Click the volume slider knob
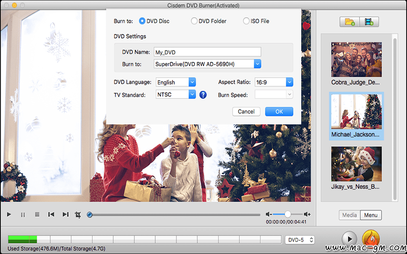407x254 pixels. pyautogui.click(x=288, y=214)
